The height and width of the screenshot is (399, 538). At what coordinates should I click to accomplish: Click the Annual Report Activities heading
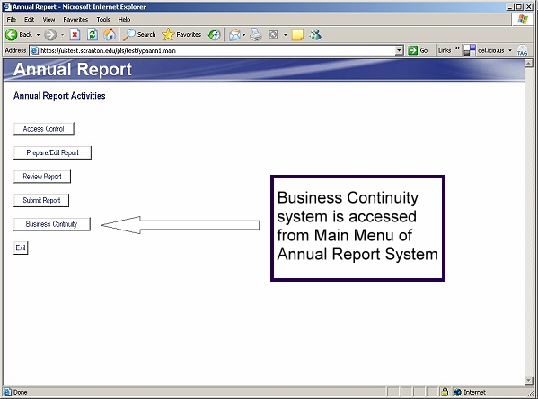59,96
